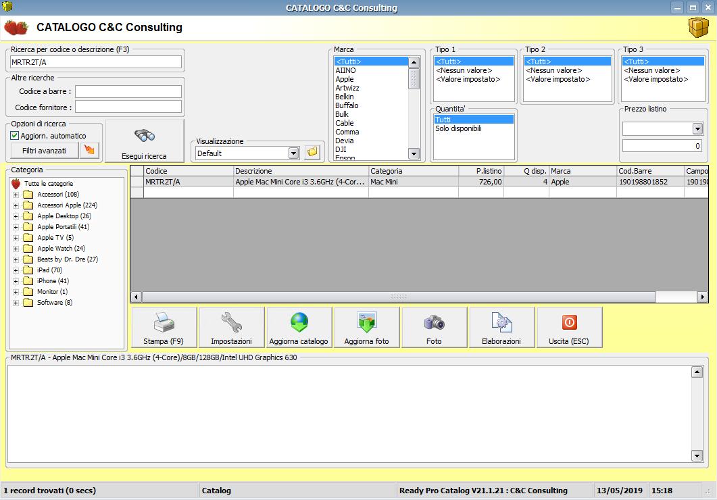Open Filtri avanzati button
717x500 pixels.
[x=45, y=151]
